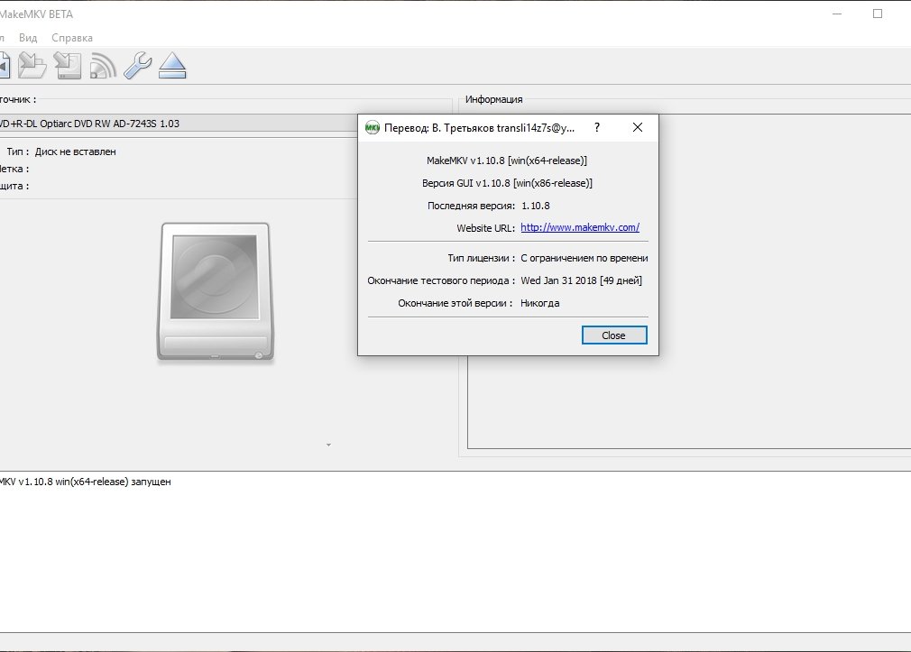Click the Close button in the dialog
The image size is (911, 652).
(x=614, y=335)
